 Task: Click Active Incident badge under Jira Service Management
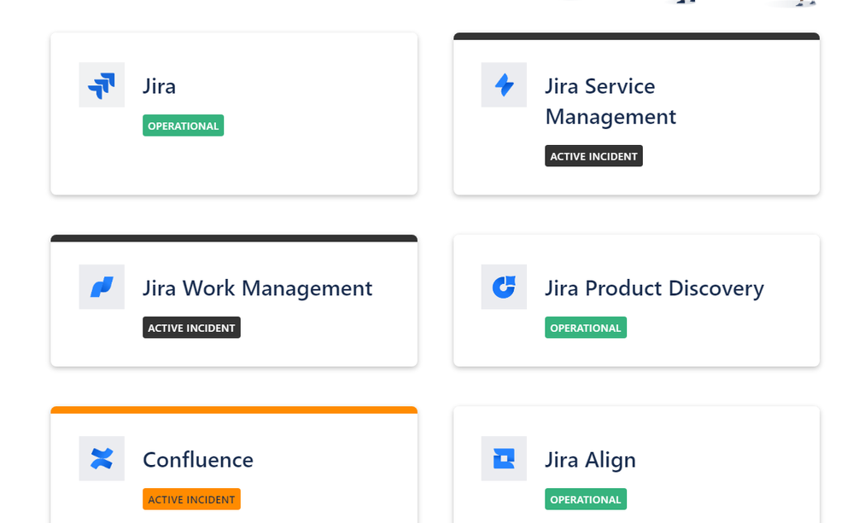tap(593, 156)
